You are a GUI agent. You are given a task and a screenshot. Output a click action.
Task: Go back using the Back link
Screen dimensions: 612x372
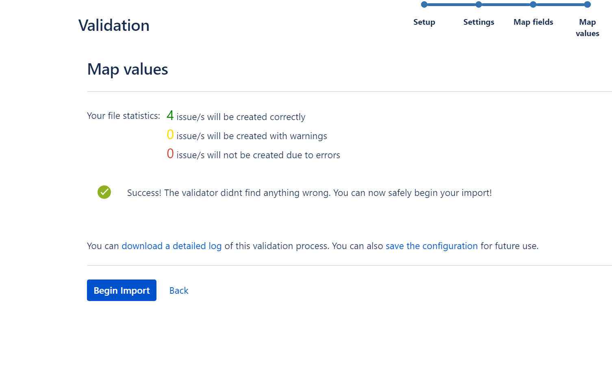[179, 290]
